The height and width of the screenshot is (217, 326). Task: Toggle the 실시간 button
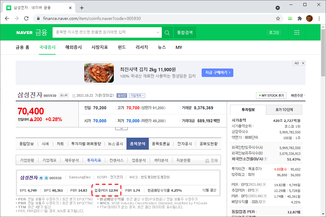tap(122, 95)
